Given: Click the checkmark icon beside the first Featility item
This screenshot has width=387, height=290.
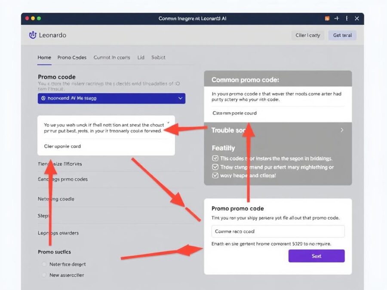Looking at the screenshot, I should point(215,158).
